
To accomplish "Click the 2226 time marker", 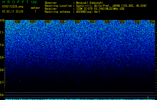I will tap(92, 21).
